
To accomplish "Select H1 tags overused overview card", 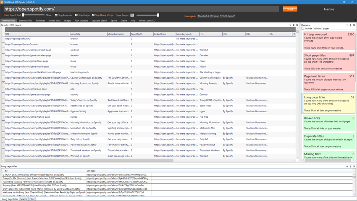I will 329,41.
